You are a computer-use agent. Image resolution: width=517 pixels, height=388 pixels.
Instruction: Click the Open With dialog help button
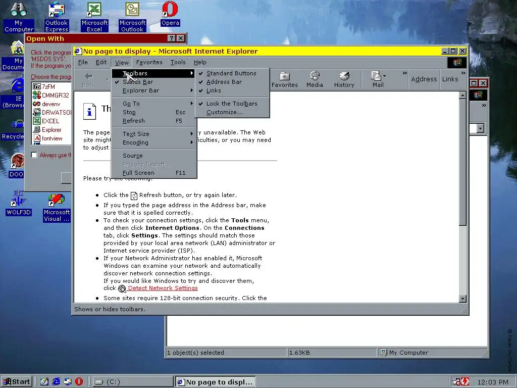(x=171, y=38)
